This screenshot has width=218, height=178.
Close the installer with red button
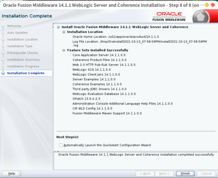(213, 5)
